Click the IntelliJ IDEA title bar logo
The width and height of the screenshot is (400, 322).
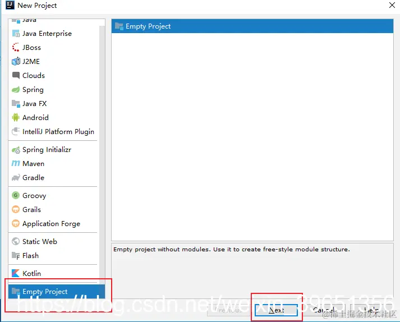click(x=10, y=5)
